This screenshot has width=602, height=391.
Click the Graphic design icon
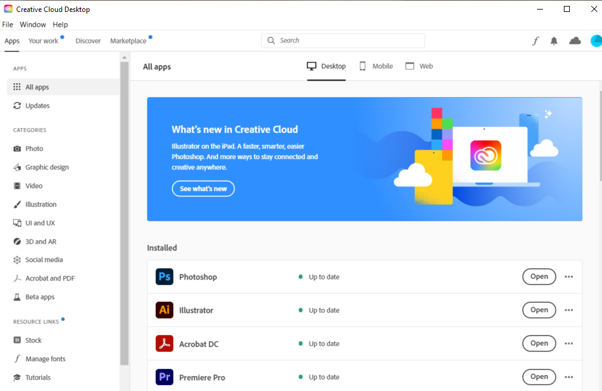(x=17, y=167)
